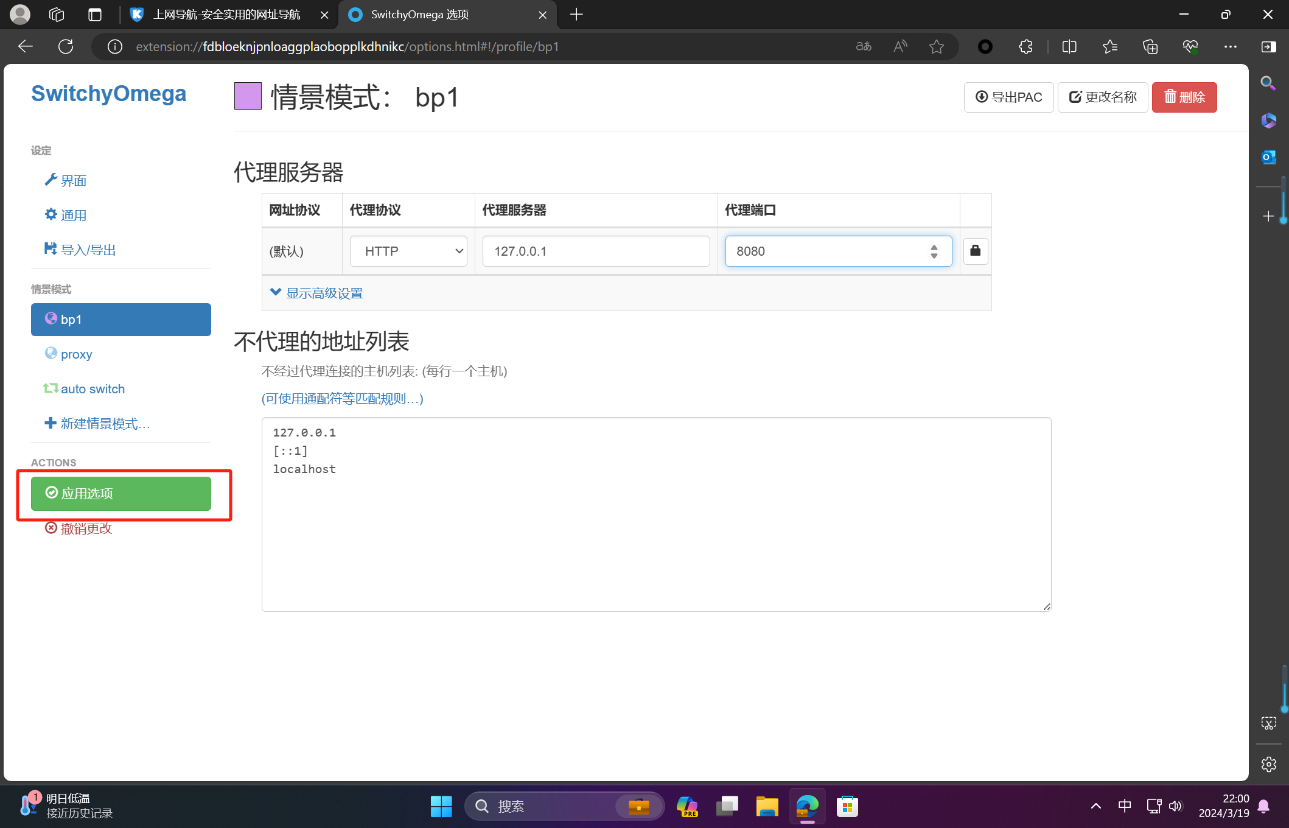Open the Edge more options menu
Screen dimensions: 1289x828
pos(1231,46)
